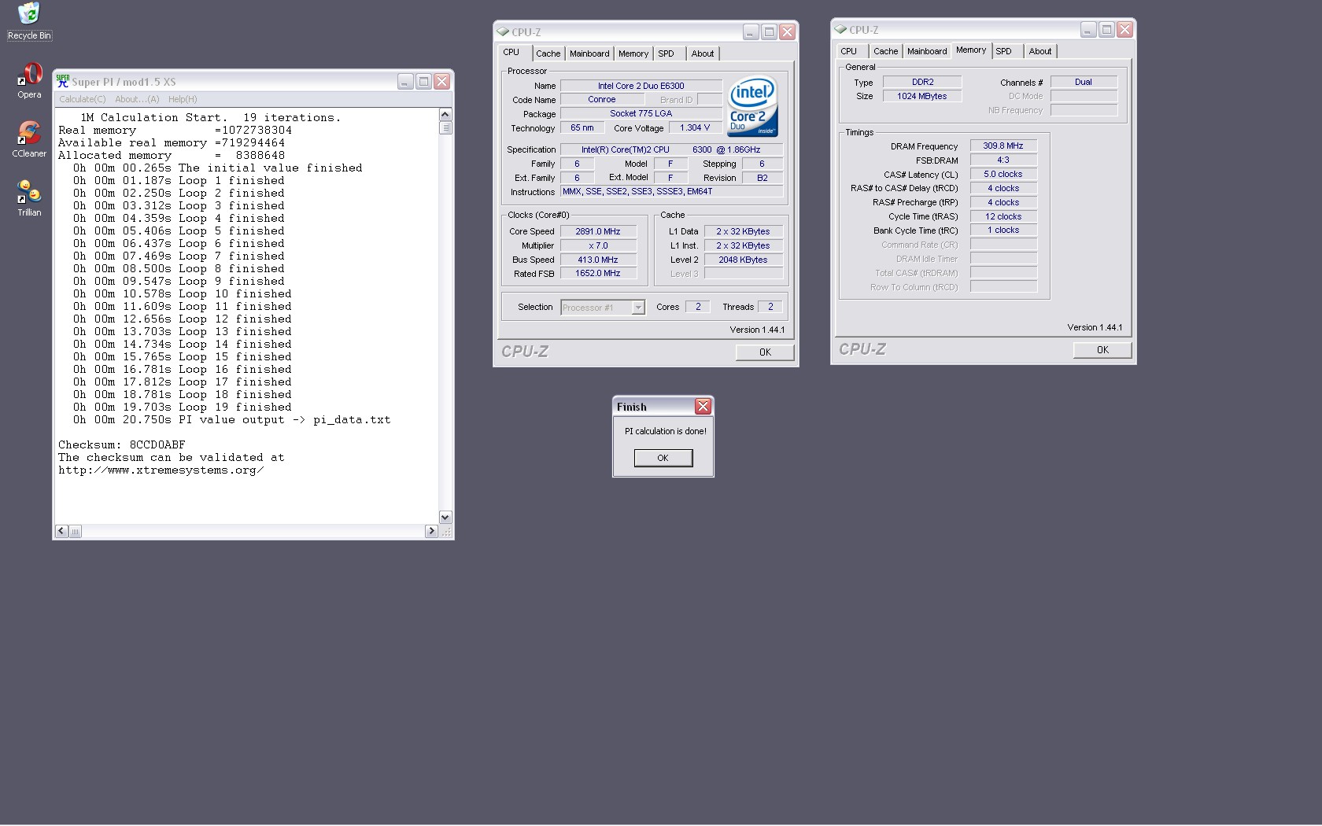Select the Memory tab in CPU-Z Memory window

[971, 50]
